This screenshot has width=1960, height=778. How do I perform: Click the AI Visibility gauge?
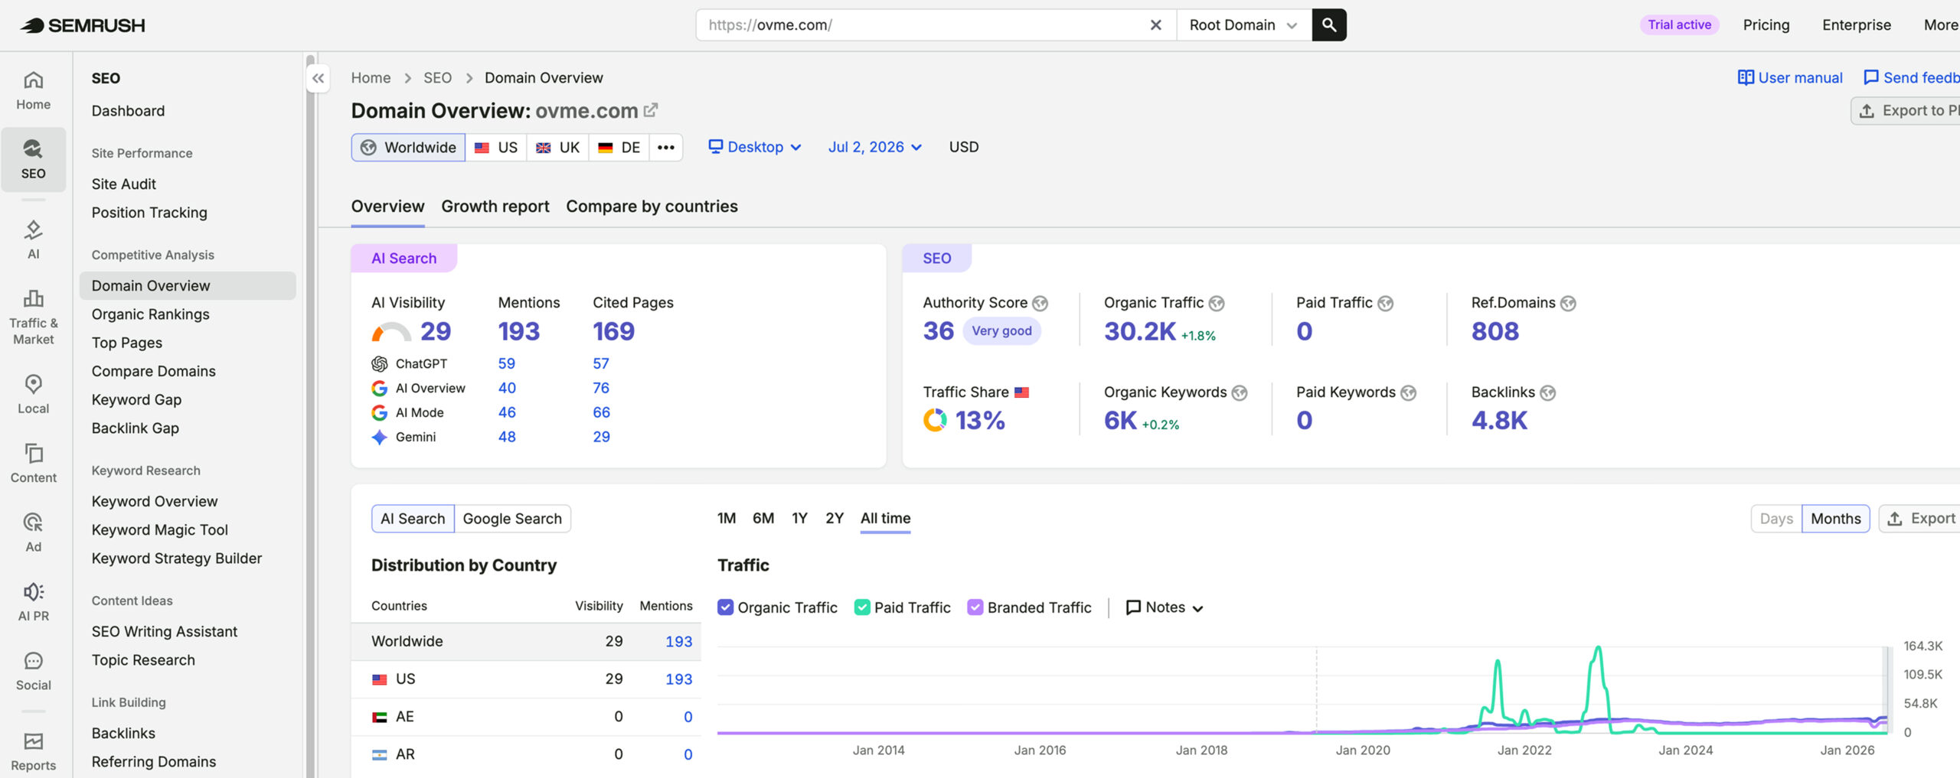[391, 332]
